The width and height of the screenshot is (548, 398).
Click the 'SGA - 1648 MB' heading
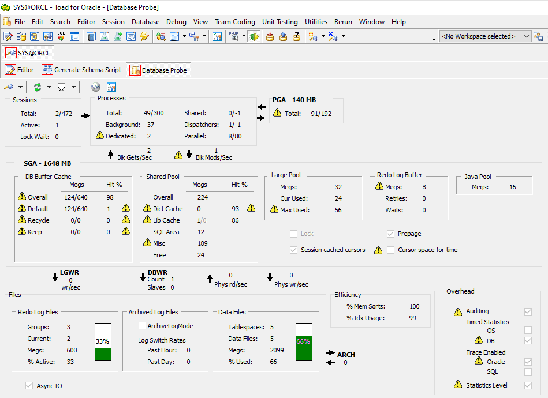(x=47, y=163)
